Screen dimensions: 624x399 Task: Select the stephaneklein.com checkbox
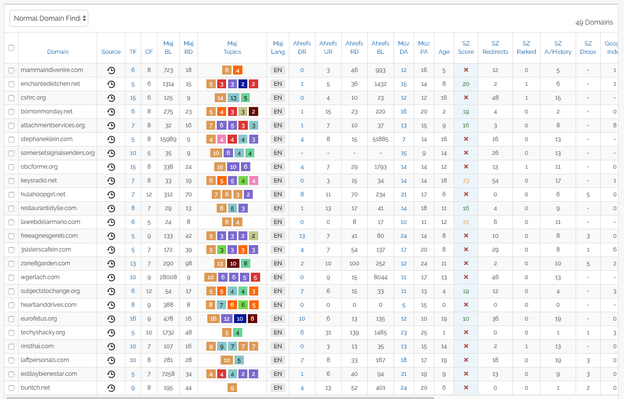pos(11,140)
